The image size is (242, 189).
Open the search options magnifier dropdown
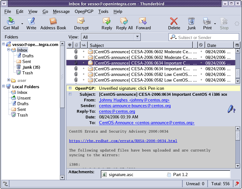click(173, 37)
